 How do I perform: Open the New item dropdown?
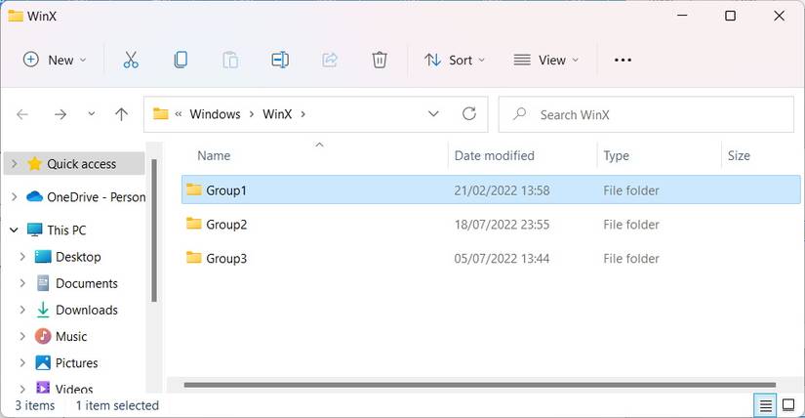55,61
